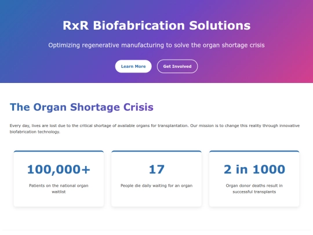Click the sentence starting Every day, lives
Screen dimensions: 313x235
point(99,126)
